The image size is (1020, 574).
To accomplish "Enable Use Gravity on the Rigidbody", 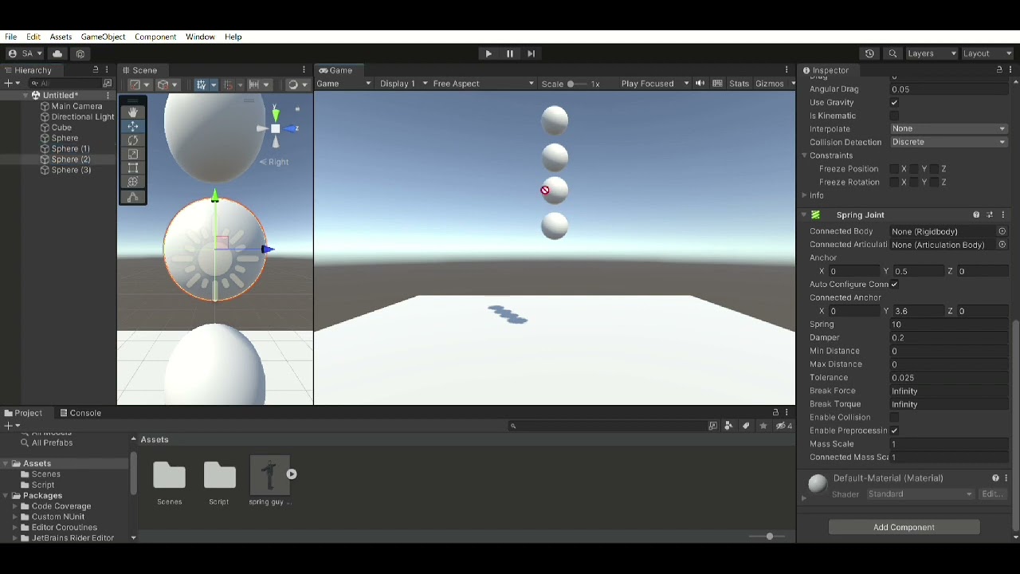I will [x=896, y=102].
